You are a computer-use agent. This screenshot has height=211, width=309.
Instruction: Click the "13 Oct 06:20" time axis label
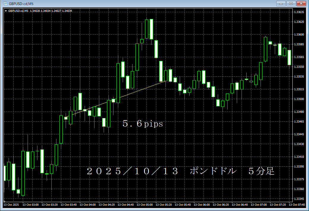tap(221, 205)
